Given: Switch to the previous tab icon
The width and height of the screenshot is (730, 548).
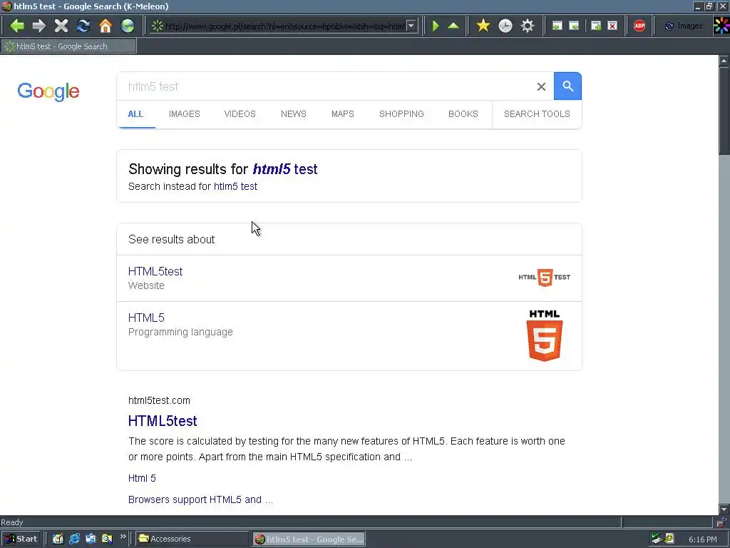Looking at the screenshot, I should click(x=557, y=26).
